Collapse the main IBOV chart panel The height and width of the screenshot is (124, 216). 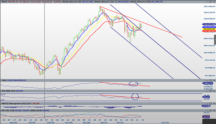click(207, 2)
